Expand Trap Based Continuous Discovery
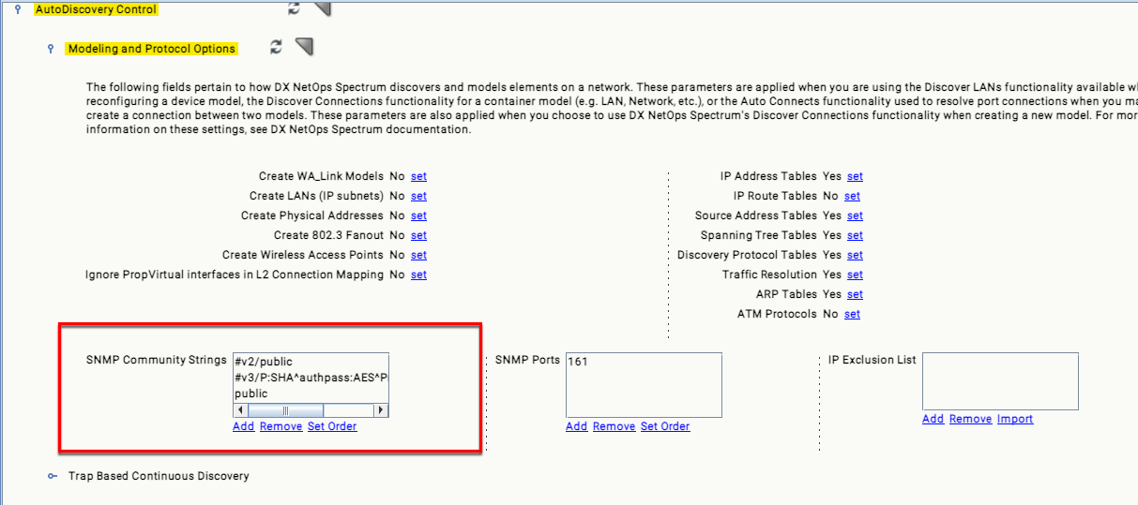Viewport: 1138px width, 505px height. click(53, 476)
